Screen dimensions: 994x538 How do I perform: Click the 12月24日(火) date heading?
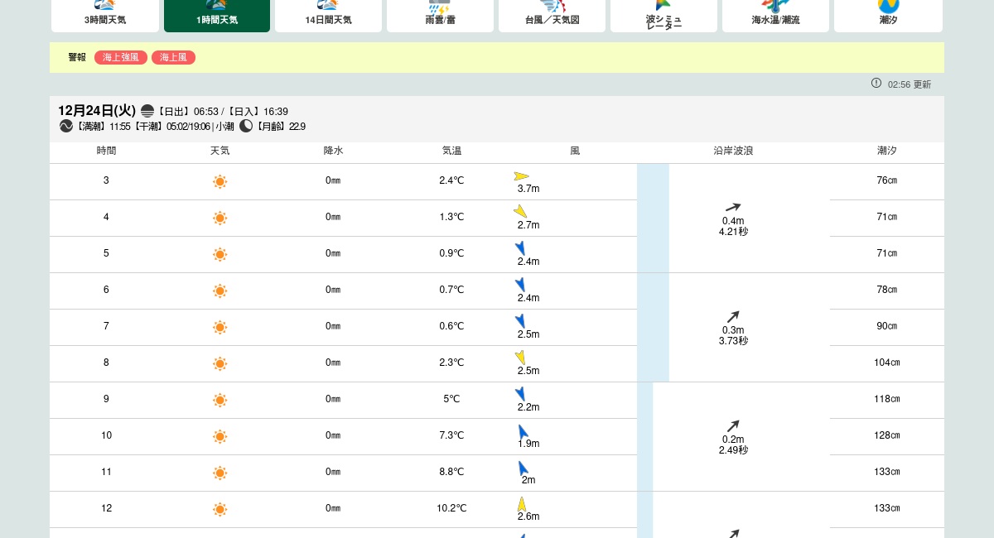point(97,110)
